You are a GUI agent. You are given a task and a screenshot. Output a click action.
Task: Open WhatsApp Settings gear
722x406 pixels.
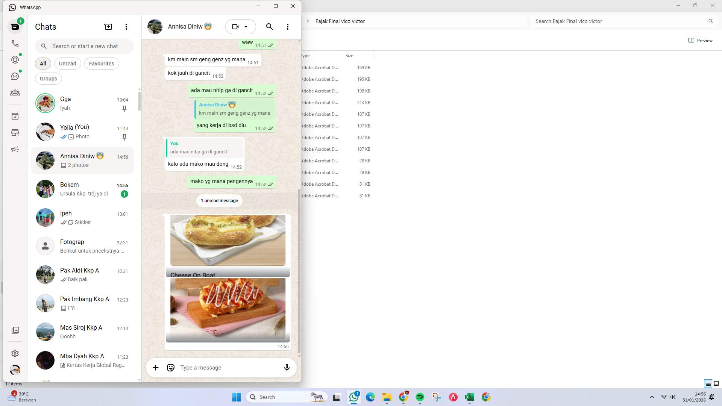tap(15, 353)
